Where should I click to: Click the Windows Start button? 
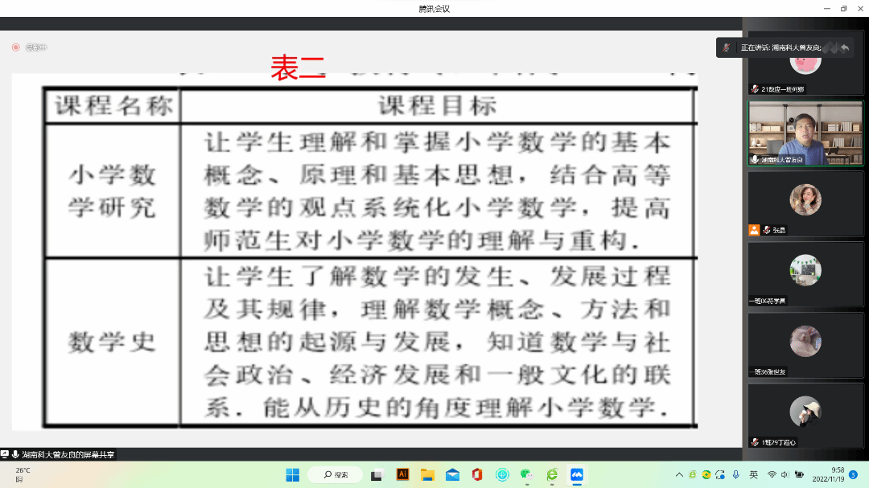pyautogui.click(x=292, y=474)
